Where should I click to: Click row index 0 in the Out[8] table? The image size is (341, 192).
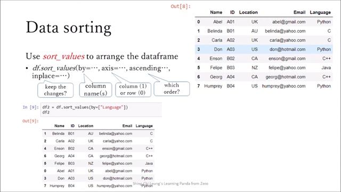[199, 22]
